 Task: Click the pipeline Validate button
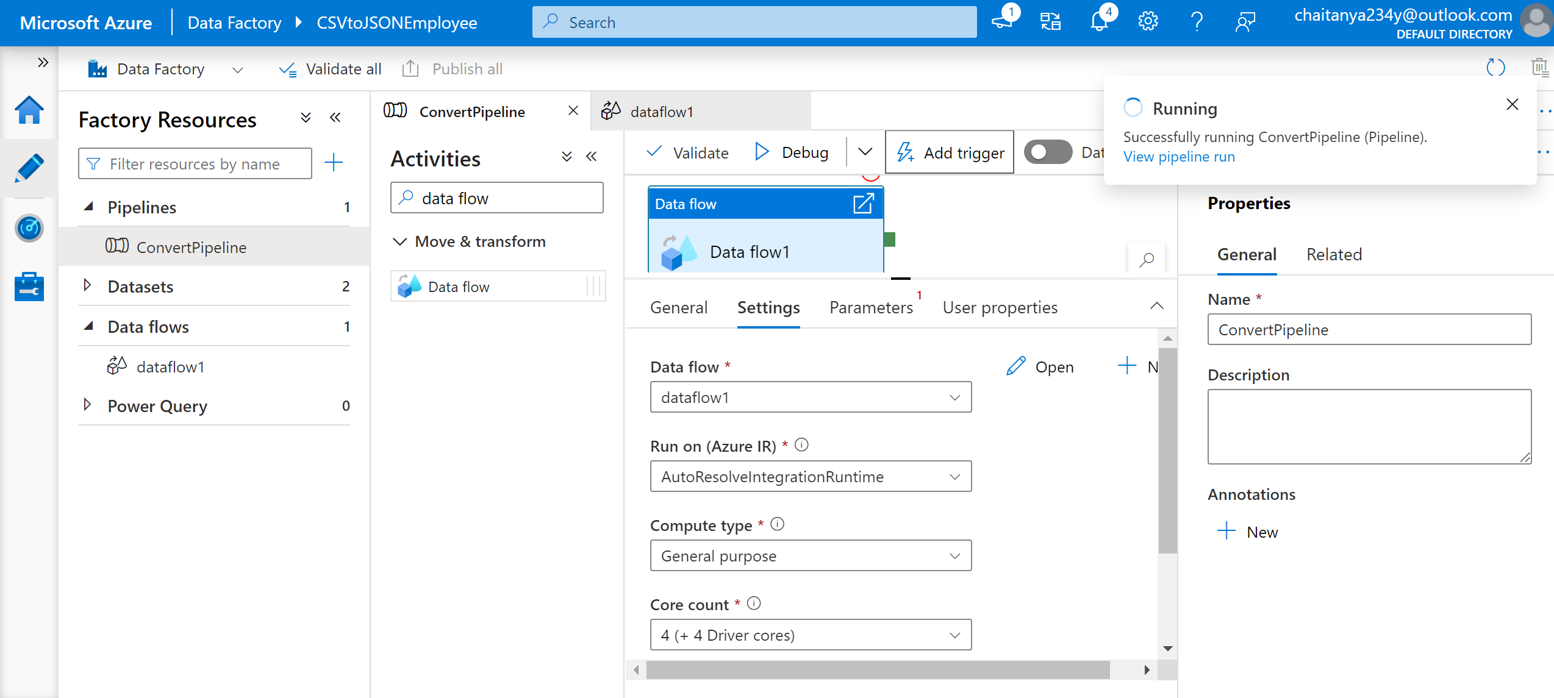[x=687, y=152]
